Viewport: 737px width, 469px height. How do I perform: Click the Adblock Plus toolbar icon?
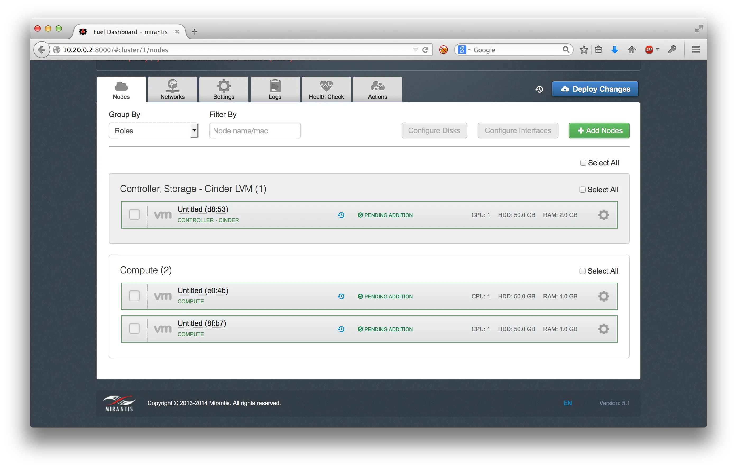pyautogui.click(x=649, y=50)
